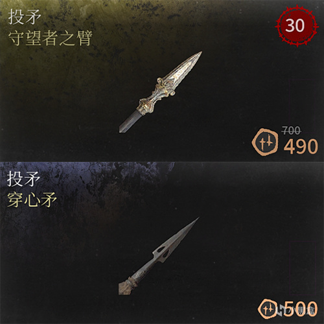Screen dimensions: 324x324
Task: Select the 穿心矛 spear image
Action: (x=159, y=256)
